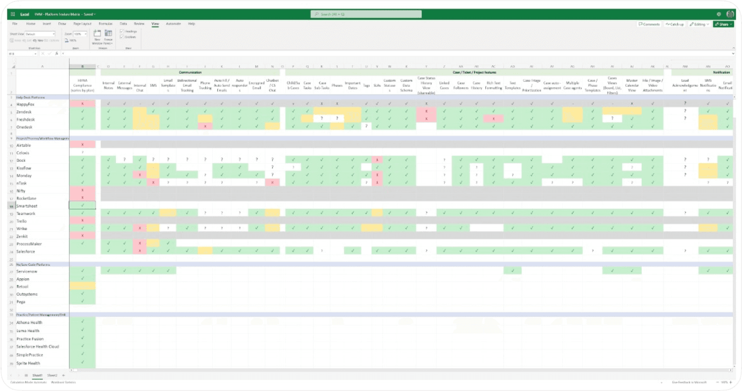
Task: Select the Teamwork row label
Action: (x=26, y=214)
